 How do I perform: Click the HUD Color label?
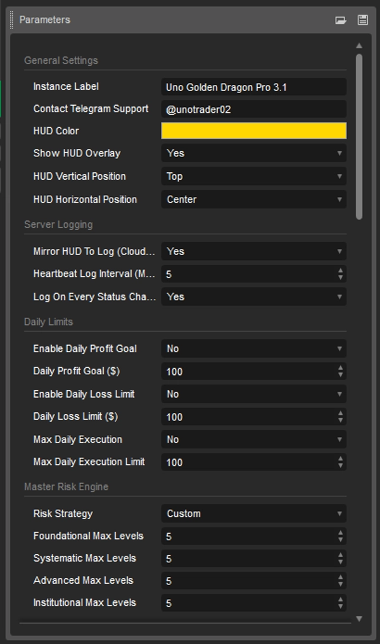[x=56, y=131]
